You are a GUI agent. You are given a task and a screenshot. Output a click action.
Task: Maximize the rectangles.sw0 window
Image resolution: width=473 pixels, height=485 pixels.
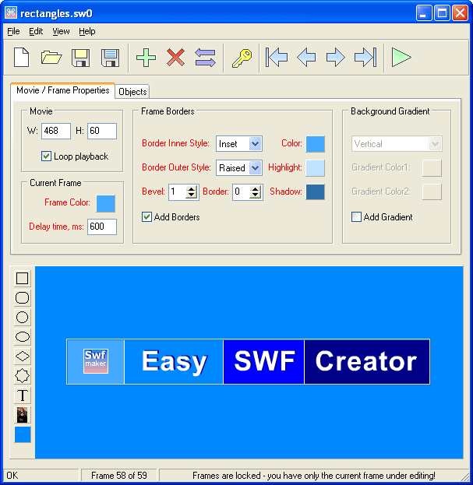442,13
